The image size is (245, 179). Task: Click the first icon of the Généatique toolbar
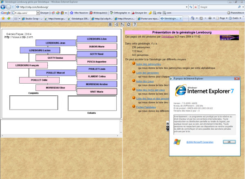(110, 24)
